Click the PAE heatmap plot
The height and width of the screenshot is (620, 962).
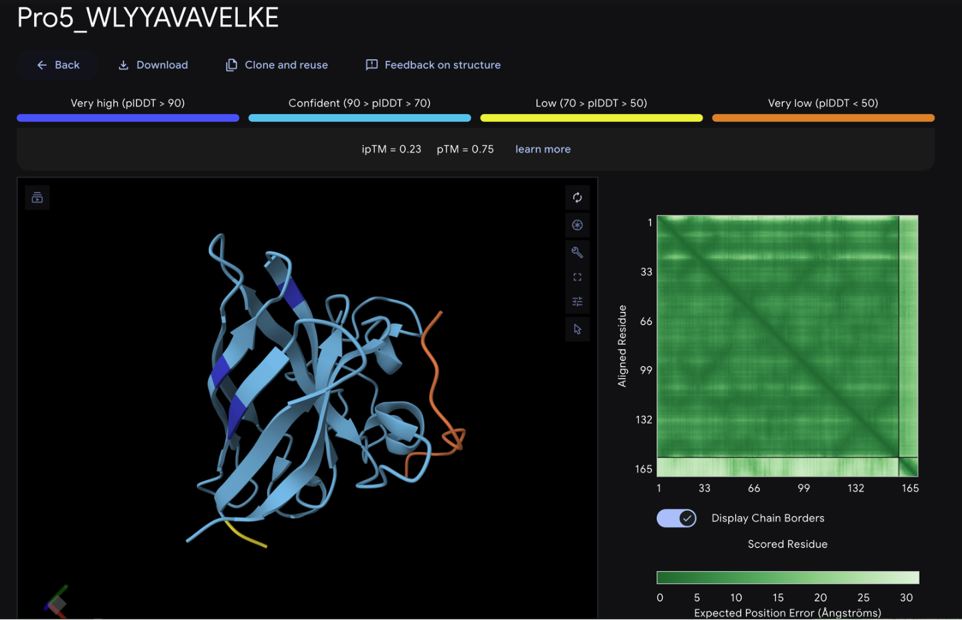coord(787,345)
